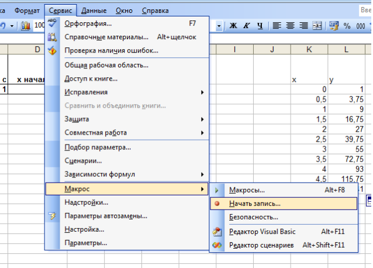Click the Italic (К) formatting icon

[x=246, y=26]
